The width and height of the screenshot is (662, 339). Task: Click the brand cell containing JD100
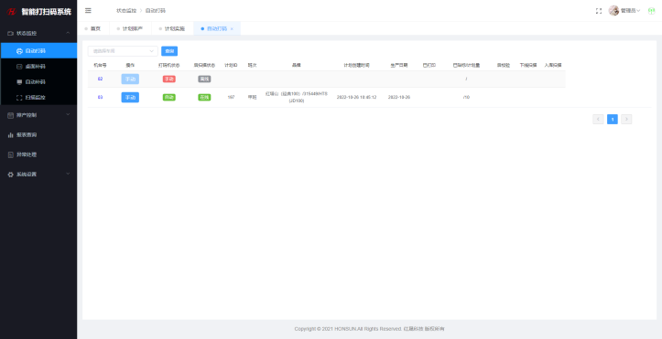coord(297,97)
